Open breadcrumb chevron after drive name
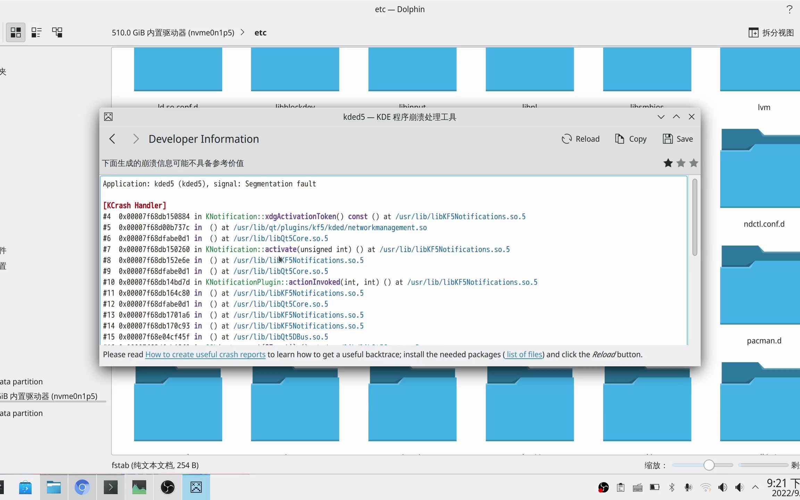The image size is (800, 500). tap(242, 32)
